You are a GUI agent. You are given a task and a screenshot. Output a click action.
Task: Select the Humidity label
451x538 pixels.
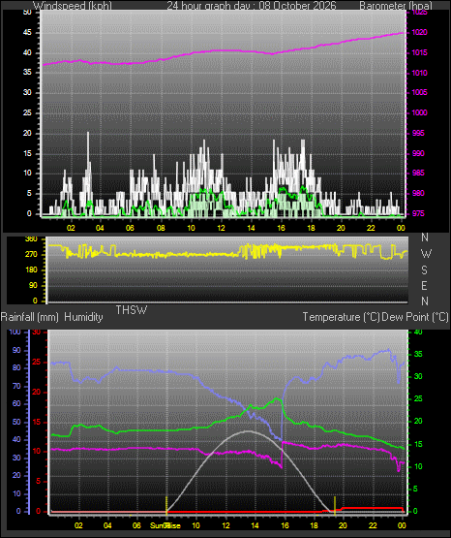pos(83,317)
